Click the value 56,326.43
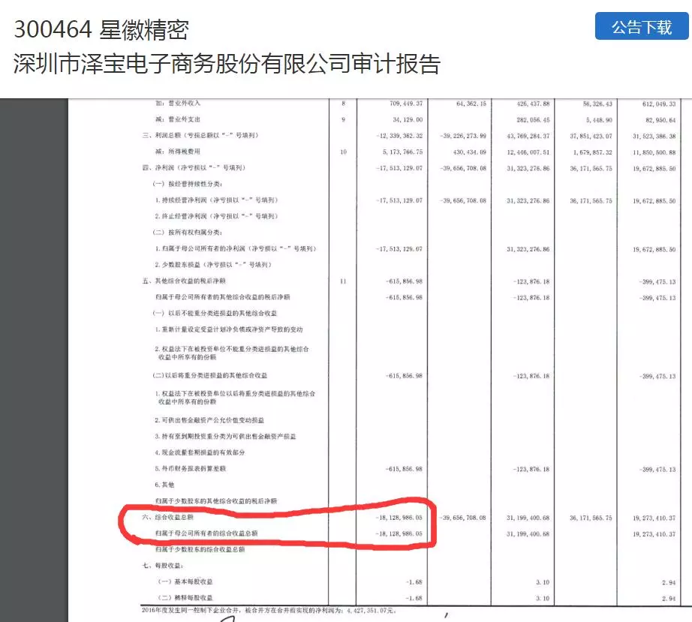 (597, 104)
